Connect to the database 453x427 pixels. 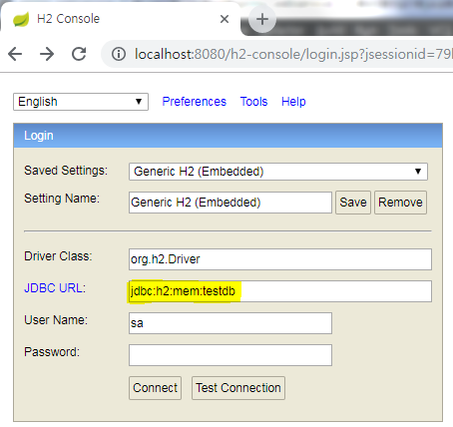[x=155, y=388]
